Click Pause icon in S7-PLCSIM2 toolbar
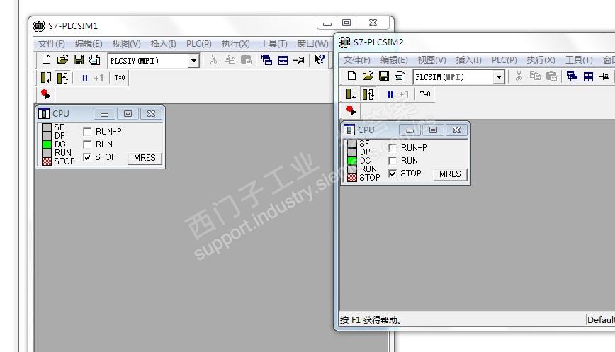This screenshot has height=352, width=615. [x=390, y=94]
